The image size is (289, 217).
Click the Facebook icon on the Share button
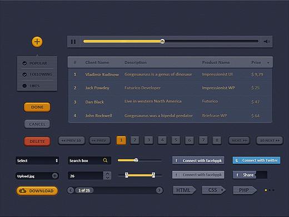click(237, 175)
